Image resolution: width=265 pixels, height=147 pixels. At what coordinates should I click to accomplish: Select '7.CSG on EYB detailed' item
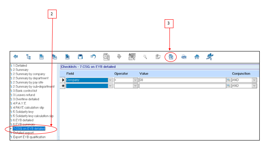29,129
